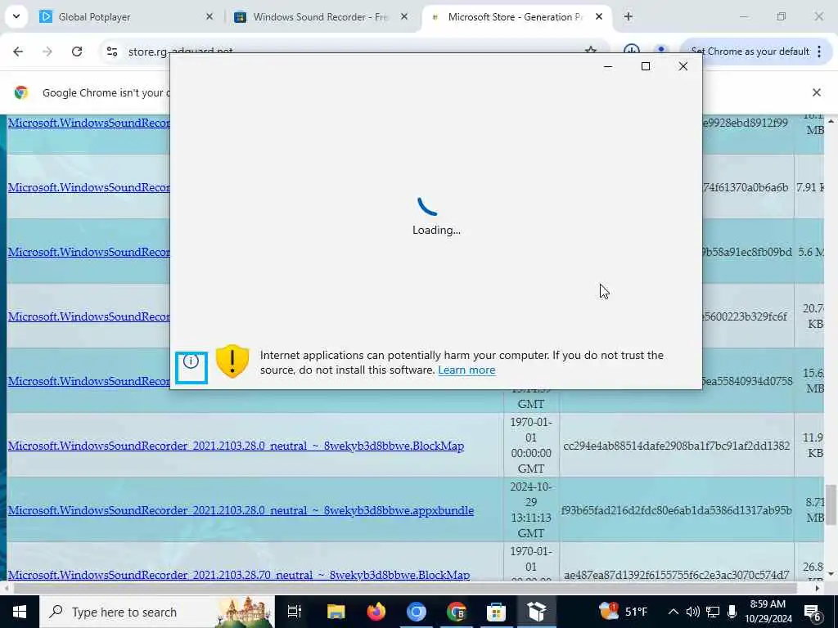Open a new Chrome tab
838x628 pixels.
pos(628,17)
